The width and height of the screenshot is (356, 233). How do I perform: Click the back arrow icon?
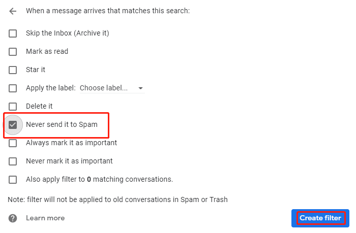(x=13, y=11)
